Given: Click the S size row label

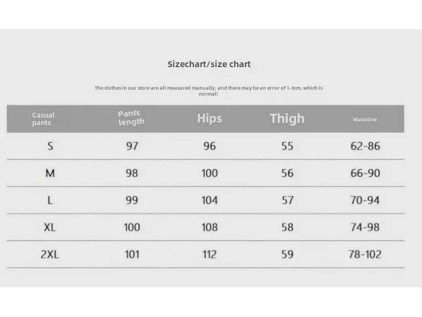Looking at the screenshot, I should click(50, 146).
